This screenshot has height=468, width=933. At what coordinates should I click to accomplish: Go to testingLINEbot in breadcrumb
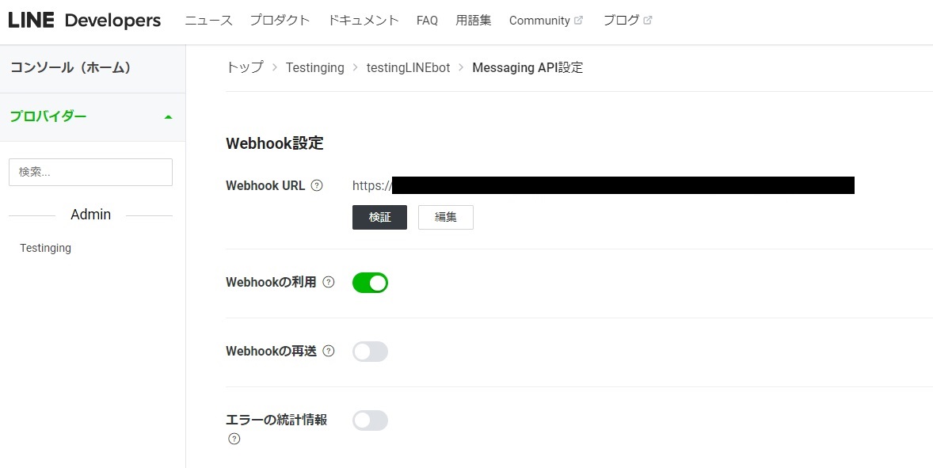[x=408, y=68]
